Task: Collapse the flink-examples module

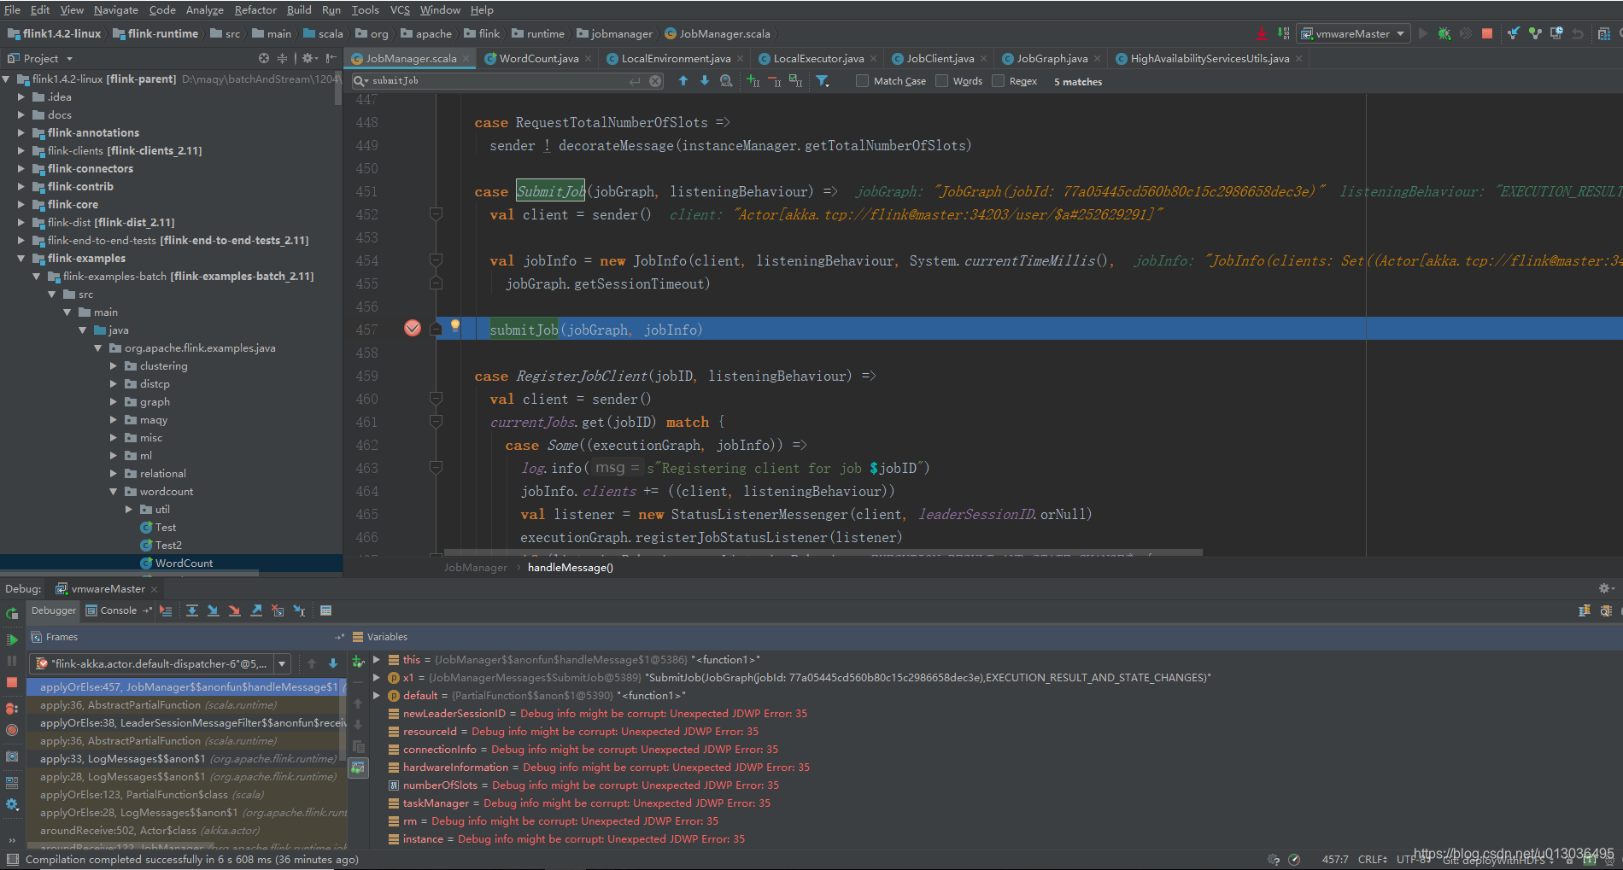Action: click(x=21, y=258)
